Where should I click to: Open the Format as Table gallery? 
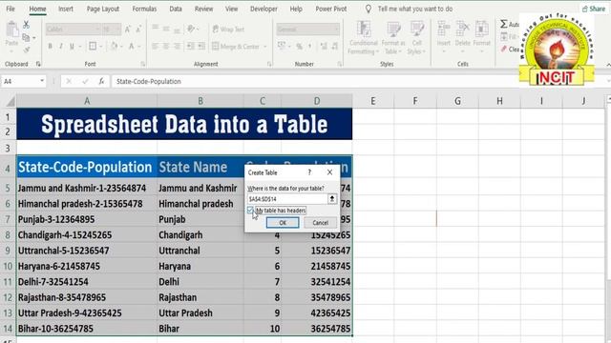point(393,38)
